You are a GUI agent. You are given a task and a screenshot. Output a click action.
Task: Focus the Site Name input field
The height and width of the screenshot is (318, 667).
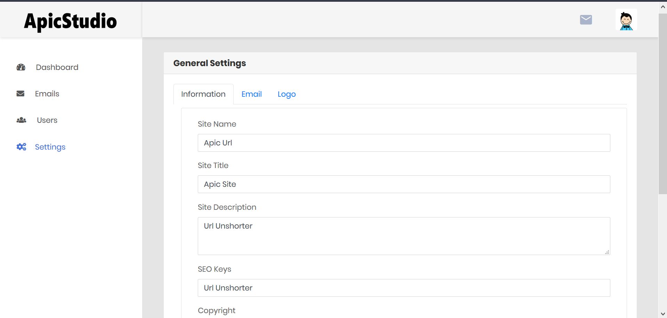click(404, 143)
